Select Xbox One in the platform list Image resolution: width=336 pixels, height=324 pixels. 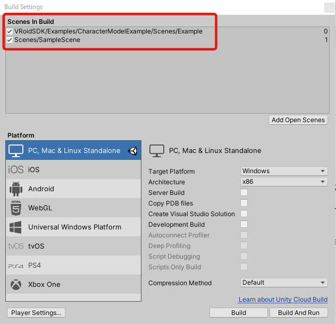(x=73, y=284)
